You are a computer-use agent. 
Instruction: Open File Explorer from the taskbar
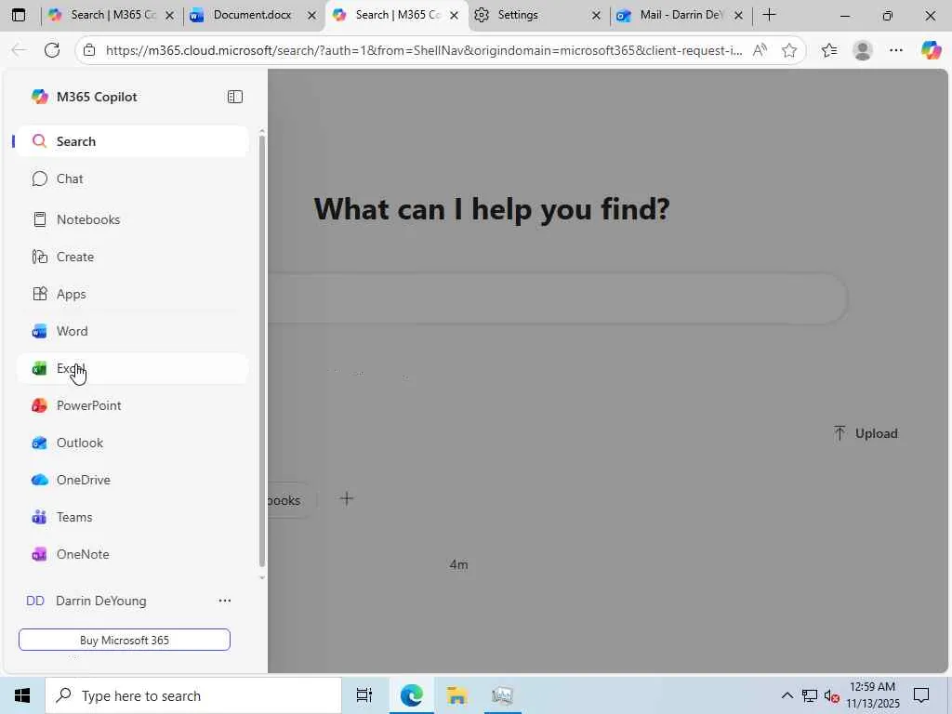pos(456,695)
